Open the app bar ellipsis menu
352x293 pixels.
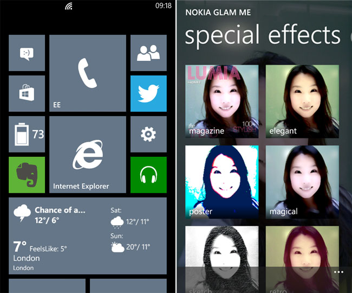[338, 272]
